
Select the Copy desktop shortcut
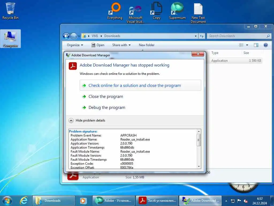[156, 11]
